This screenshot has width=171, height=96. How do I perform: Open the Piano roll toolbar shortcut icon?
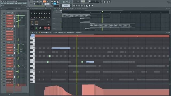(x=77, y=5)
